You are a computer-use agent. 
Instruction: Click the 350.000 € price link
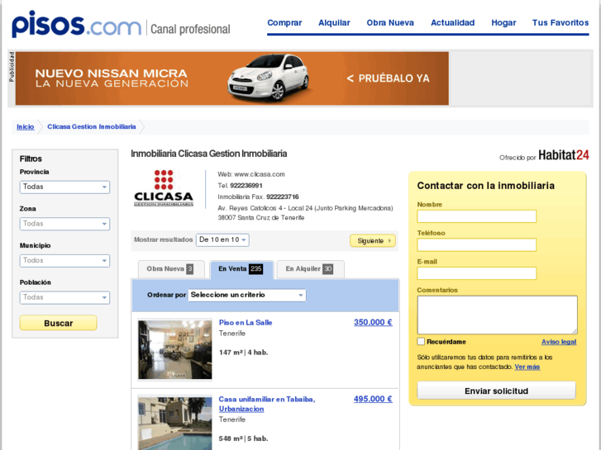coord(373,322)
